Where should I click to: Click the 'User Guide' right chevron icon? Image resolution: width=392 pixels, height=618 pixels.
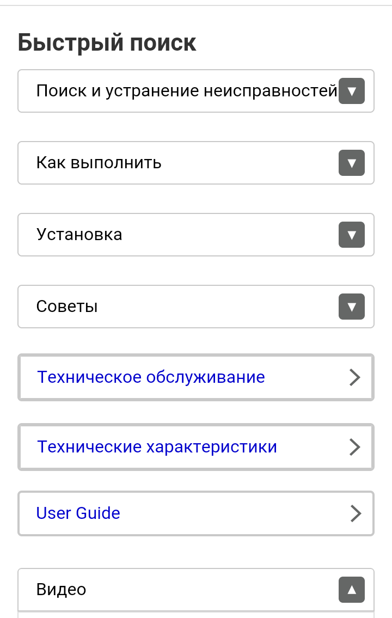coord(356,513)
